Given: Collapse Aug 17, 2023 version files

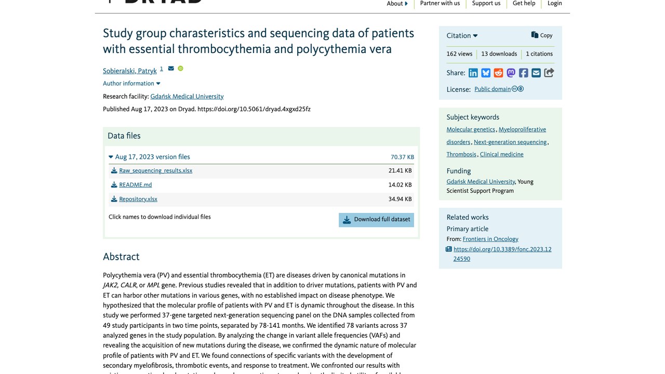Looking at the screenshot, I should click(149, 157).
